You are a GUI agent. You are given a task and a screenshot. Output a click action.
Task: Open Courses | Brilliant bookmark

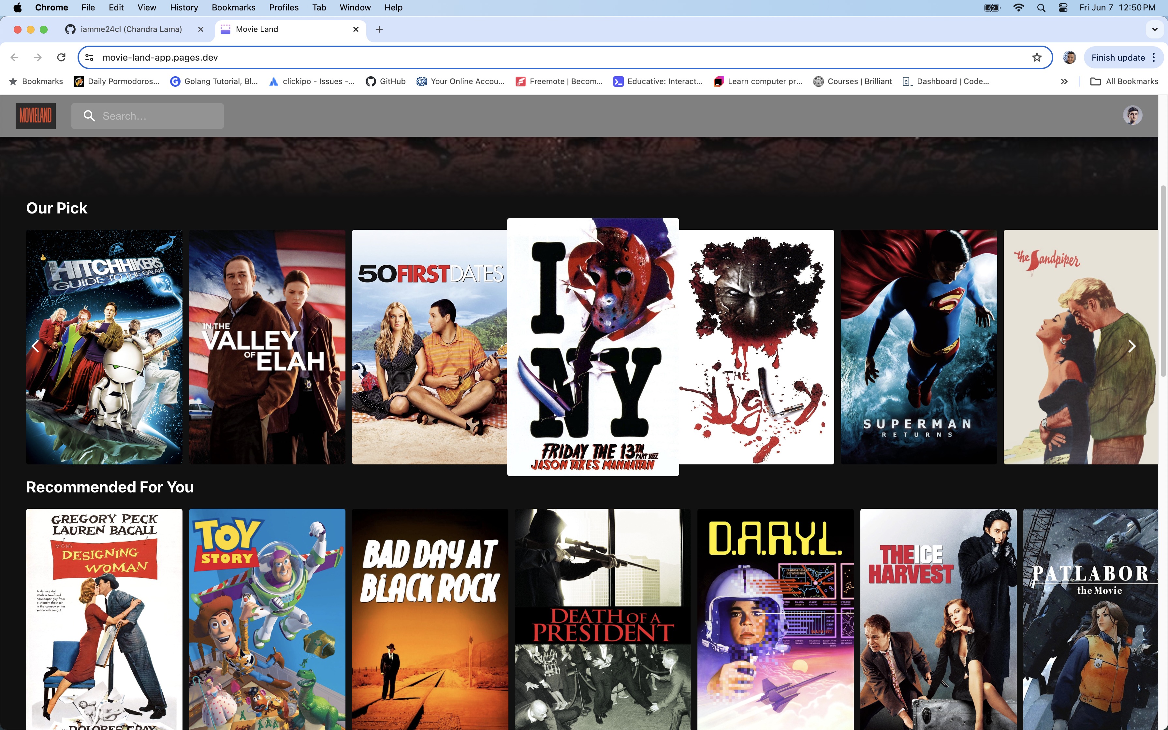[x=853, y=81]
